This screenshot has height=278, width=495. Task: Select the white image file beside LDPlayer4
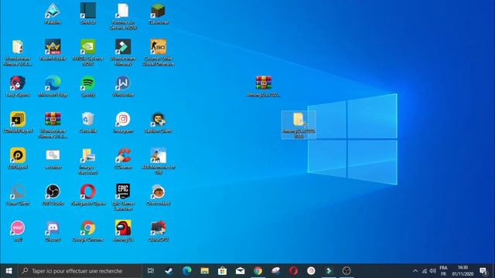[x=53, y=158]
